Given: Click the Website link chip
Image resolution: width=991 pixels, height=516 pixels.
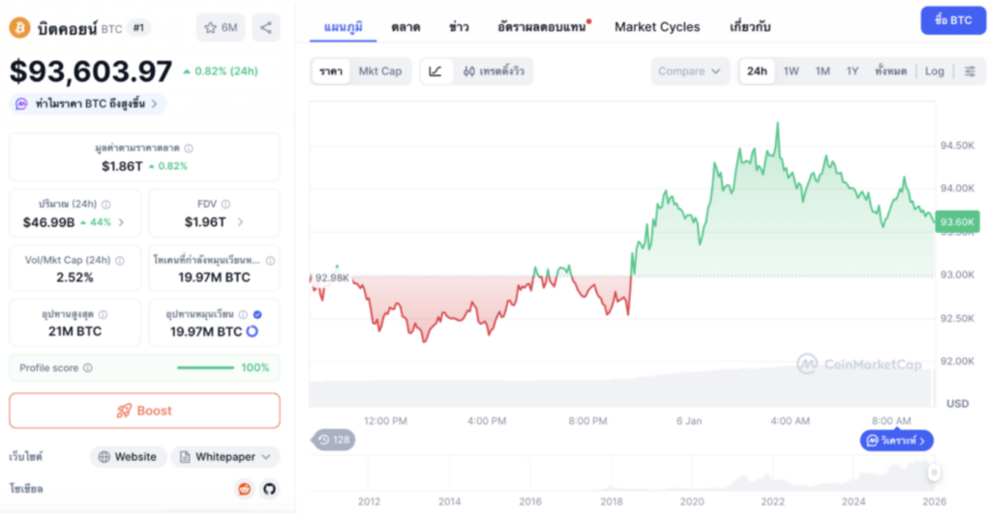Looking at the screenshot, I should click(x=127, y=457).
